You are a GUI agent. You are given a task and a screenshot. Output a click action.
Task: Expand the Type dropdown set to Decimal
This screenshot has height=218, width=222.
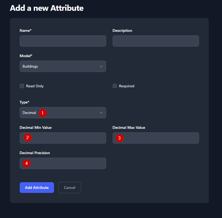point(70,113)
